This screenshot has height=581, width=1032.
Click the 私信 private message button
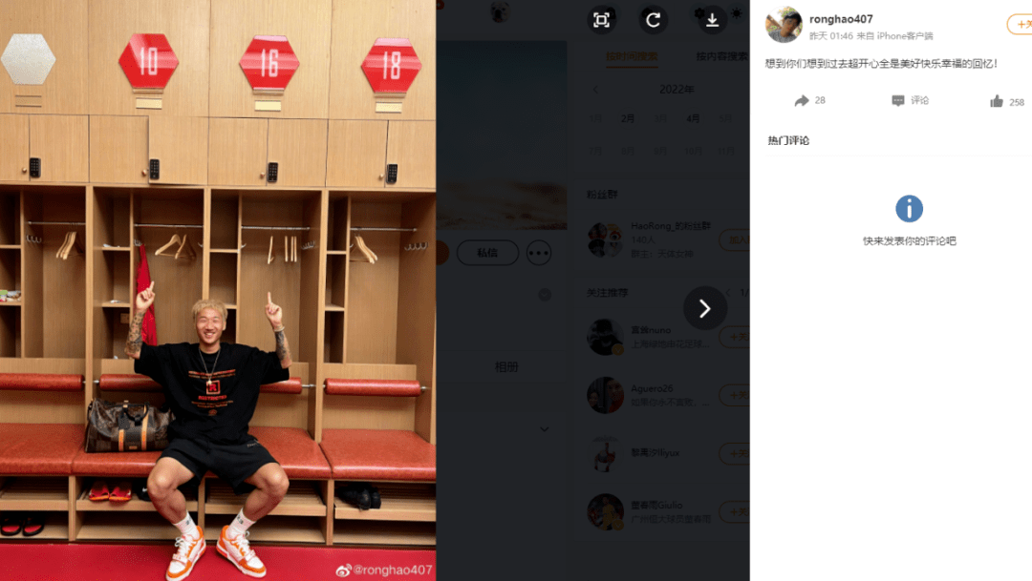pyautogui.click(x=487, y=253)
